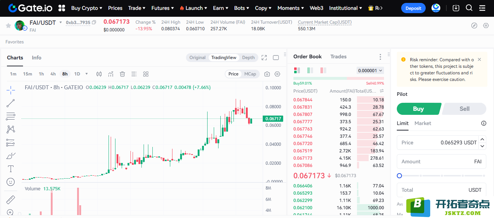Copy the contract address 0xb3...7935

94,23
